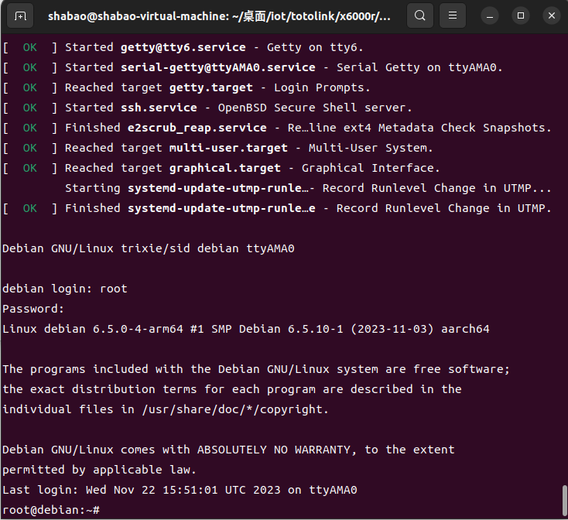Click the e2scrub_reap.service text

pos(197,128)
